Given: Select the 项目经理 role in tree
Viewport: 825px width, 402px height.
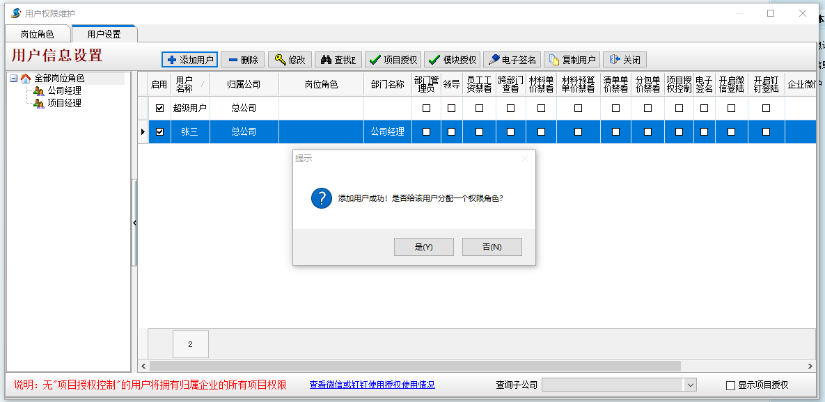Looking at the screenshot, I should coord(64,104).
